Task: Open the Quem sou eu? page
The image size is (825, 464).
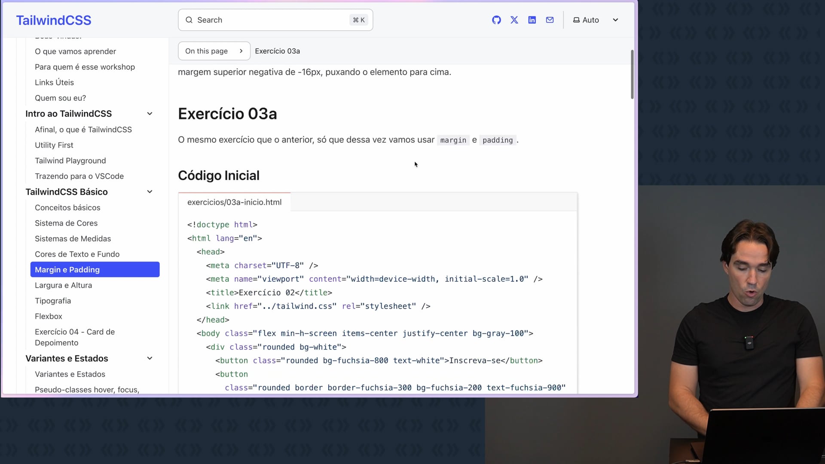Action: click(x=60, y=98)
